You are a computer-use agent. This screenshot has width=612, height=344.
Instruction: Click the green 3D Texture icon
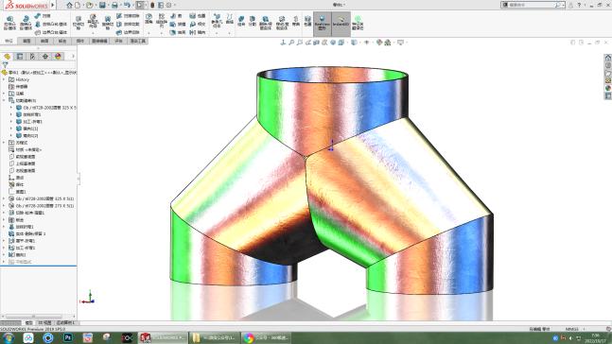358,23
